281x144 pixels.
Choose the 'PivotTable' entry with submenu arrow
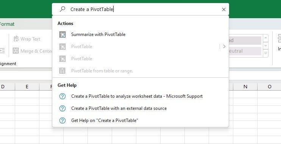(x=140, y=47)
